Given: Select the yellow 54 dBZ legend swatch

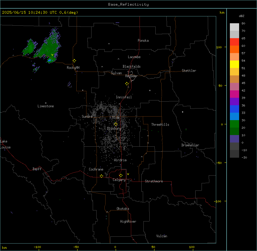Looking at the screenshot, I should [234, 64].
